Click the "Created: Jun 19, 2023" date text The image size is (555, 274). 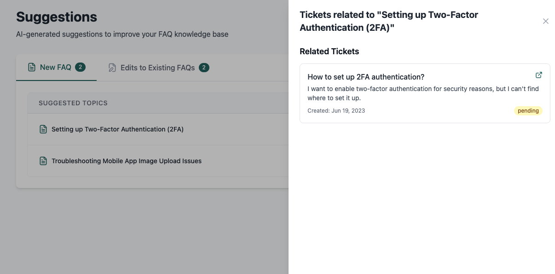336,111
